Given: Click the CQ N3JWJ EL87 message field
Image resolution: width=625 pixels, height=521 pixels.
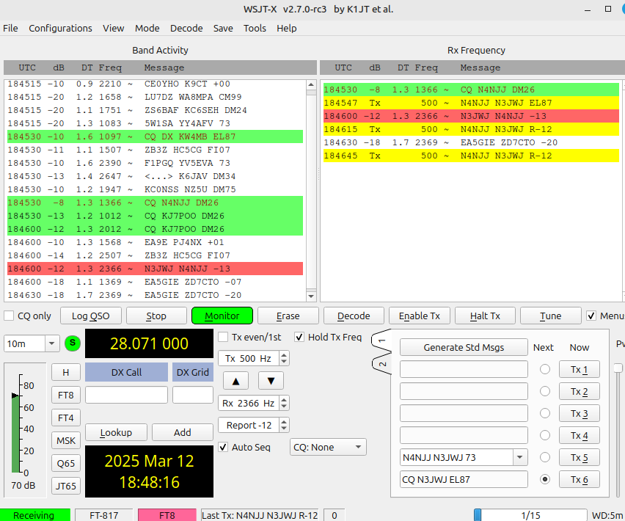Looking at the screenshot, I should click(x=464, y=479).
